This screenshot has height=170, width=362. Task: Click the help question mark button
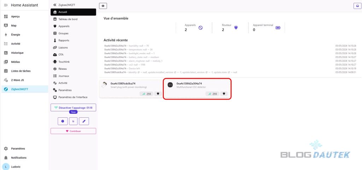63,121
